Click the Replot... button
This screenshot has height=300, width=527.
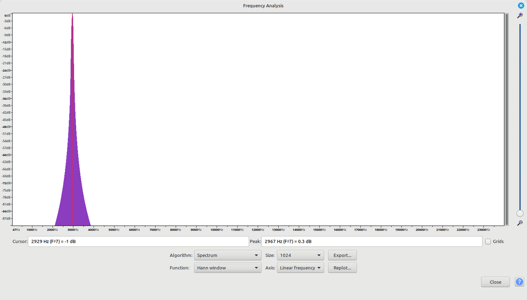tap(342, 268)
